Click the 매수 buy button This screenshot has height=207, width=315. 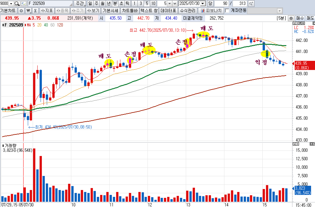[x=300, y=18]
